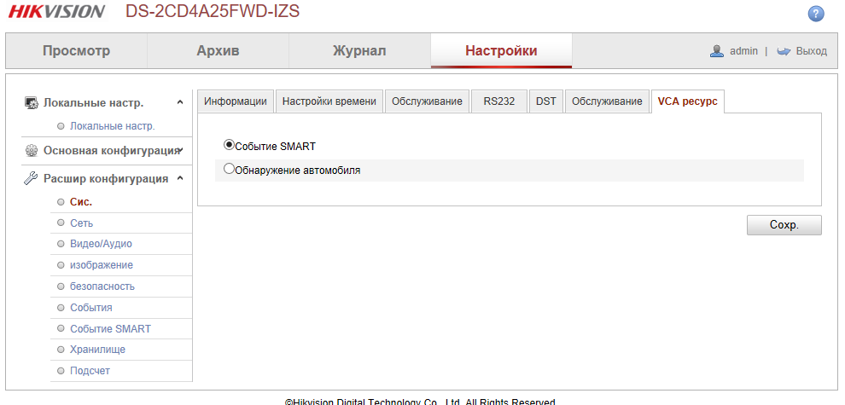845x405 pixels.
Task: Select Хранилище in the sidebar
Action: [x=97, y=350]
